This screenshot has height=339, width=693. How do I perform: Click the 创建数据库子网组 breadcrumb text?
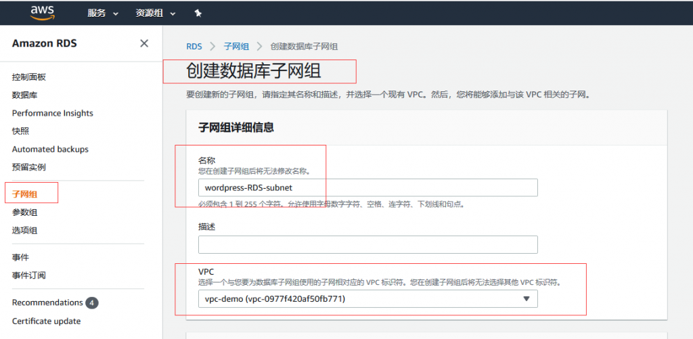[x=304, y=47]
